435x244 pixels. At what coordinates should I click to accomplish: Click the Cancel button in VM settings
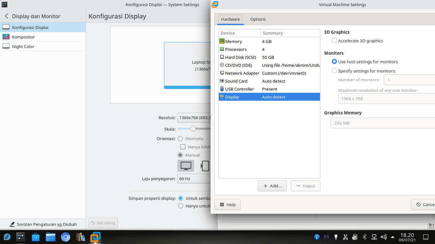[x=423, y=205]
